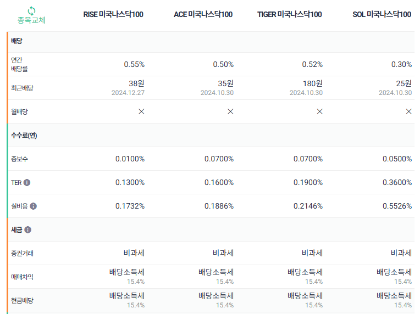Click the TER row label
The height and width of the screenshot is (314, 420).
16,183
